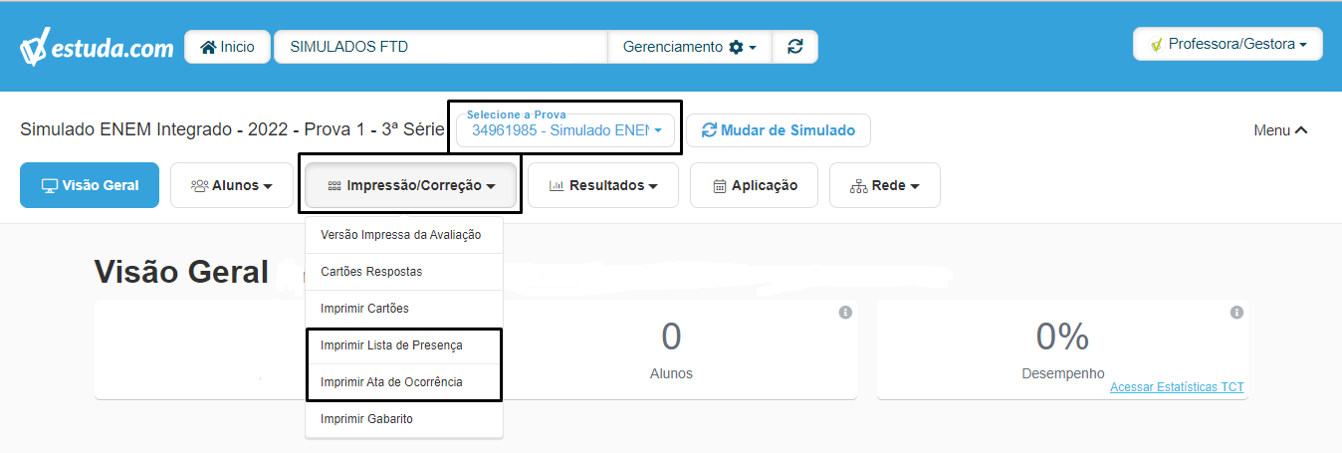Click info icon on Alunos card
Screen dimensions: 1342x453
pos(845,313)
